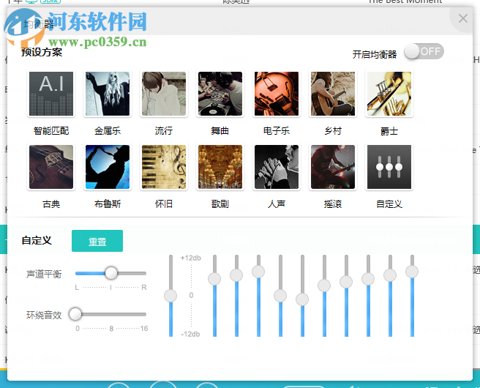Pick the 古典 violin preset image
Image resolution: width=480 pixels, height=388 pixels.
pyautogui.click(x=51, y=167)
